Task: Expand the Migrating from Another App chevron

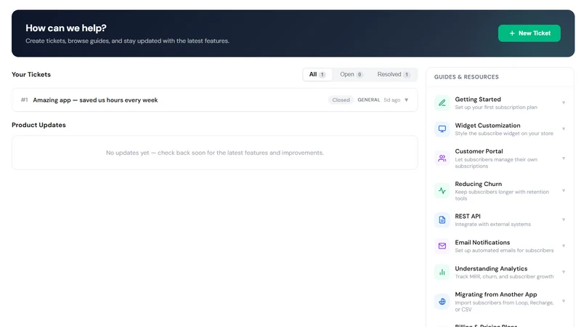Action: (x=564, y=302)
